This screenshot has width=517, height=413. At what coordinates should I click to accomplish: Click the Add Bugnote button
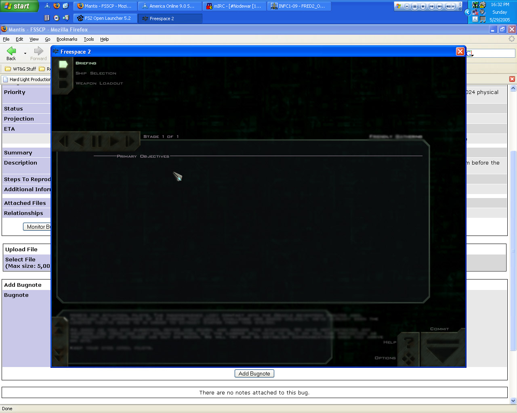254,373
